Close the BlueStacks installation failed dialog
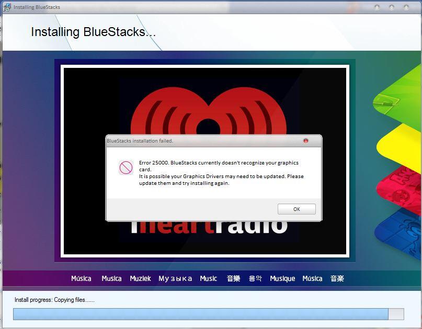This screenshot has width=422, height=329. (x=306, y=141)
